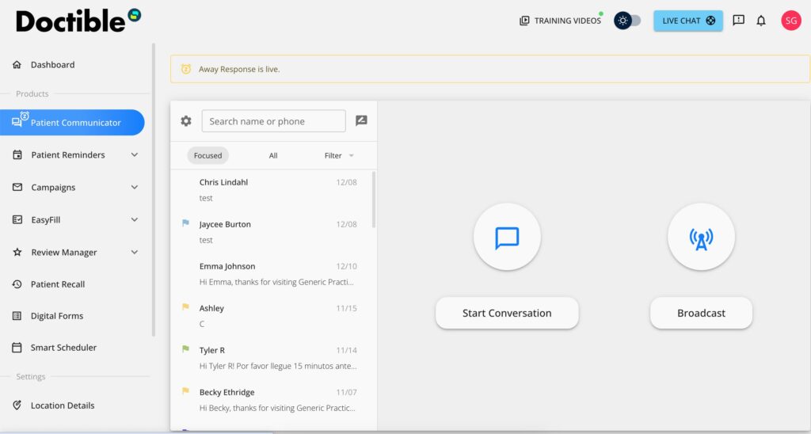The width and height of the screenshot is (811, 434).
Task: Click the sidebar scrollbar
Action: pyautogui.click(x=153, y=190)
